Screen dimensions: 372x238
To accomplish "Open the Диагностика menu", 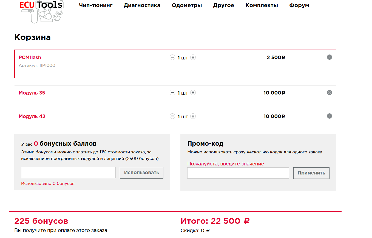I will [142, 5].
